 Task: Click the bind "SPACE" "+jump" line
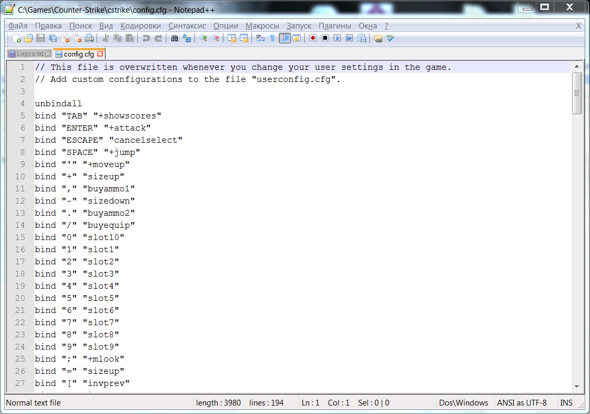87,152
